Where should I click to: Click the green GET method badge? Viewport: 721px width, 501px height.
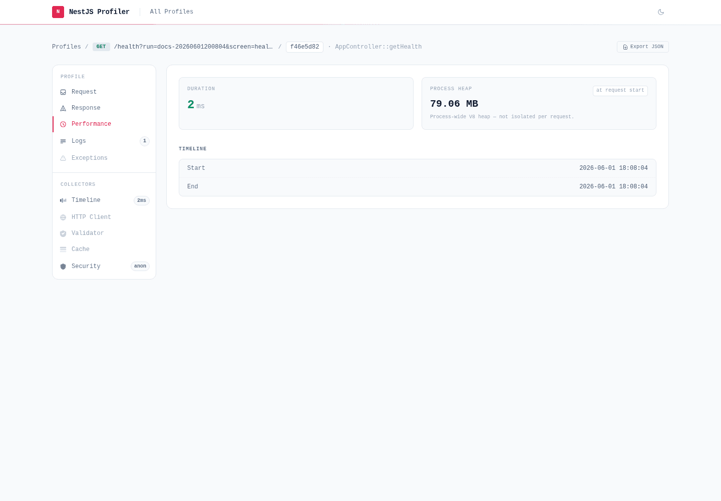point(101,47)
